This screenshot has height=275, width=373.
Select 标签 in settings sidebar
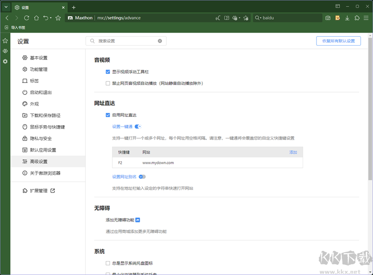pyautogui.click(x=48, y=81)
